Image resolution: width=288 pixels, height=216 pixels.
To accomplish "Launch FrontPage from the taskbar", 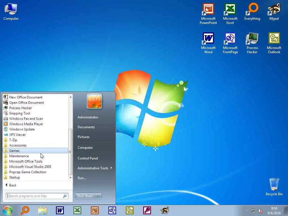I will point(112,210).
